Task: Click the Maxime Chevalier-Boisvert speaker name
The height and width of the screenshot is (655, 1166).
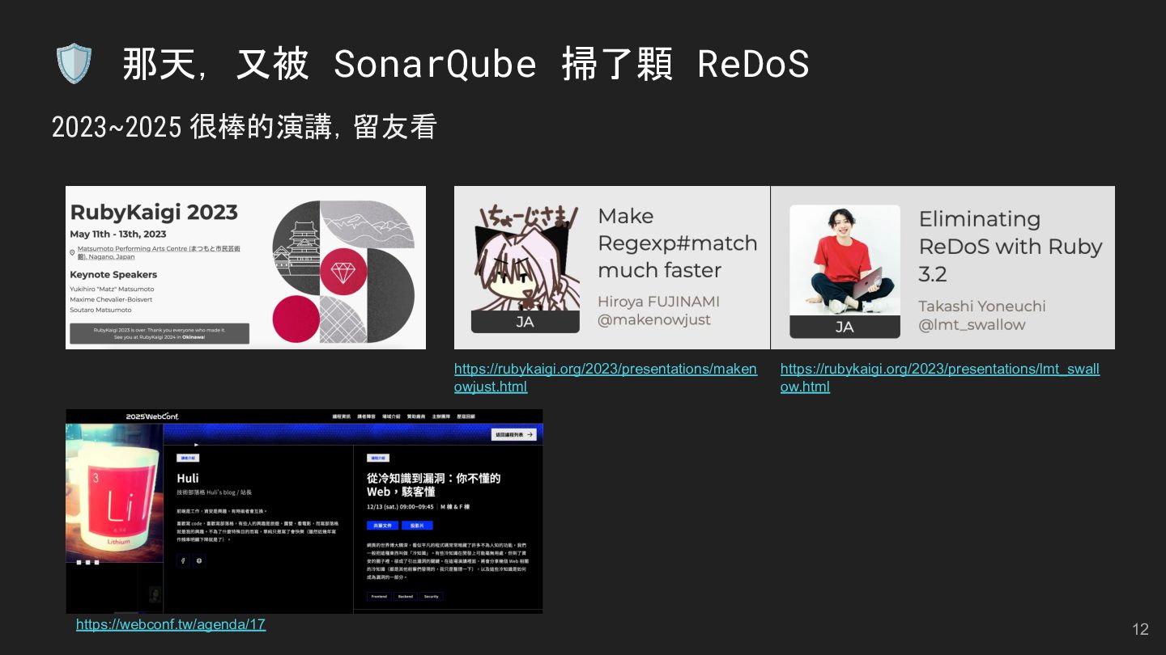Action: 111,299
